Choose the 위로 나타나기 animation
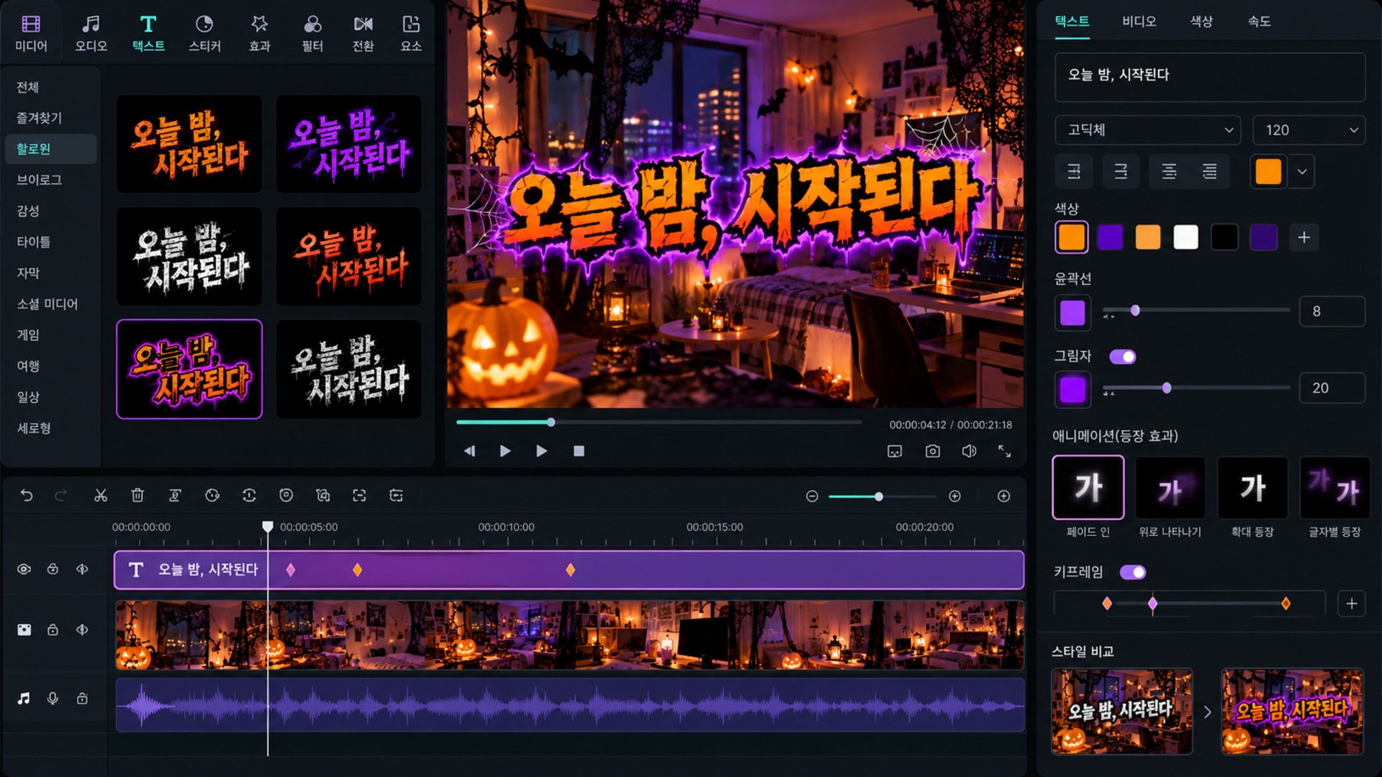The image size is (1382, 777). 1170,487
